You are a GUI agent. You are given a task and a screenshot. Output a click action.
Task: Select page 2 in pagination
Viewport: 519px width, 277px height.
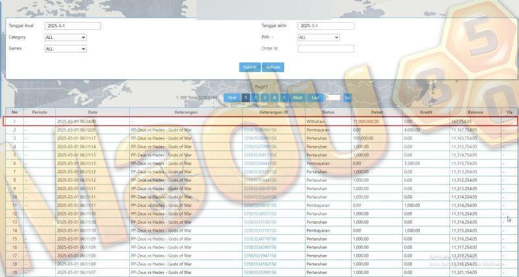pyautogui.click(x=255, y=97)
